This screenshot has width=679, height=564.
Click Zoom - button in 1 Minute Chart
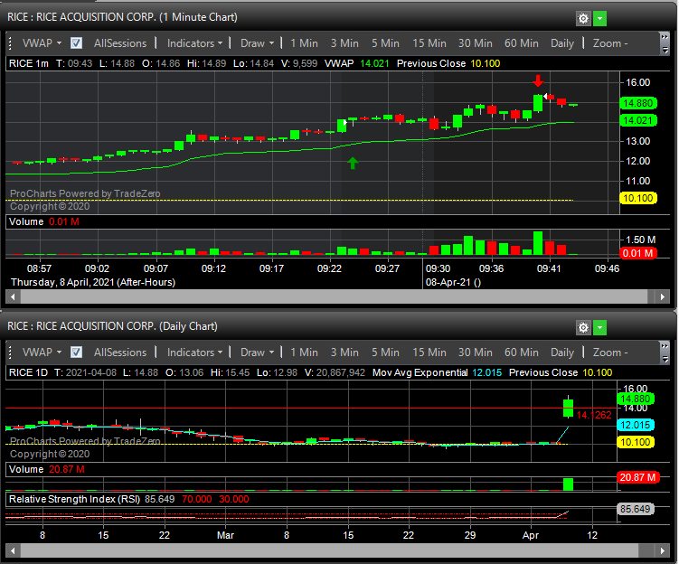(x=610, y=43)
